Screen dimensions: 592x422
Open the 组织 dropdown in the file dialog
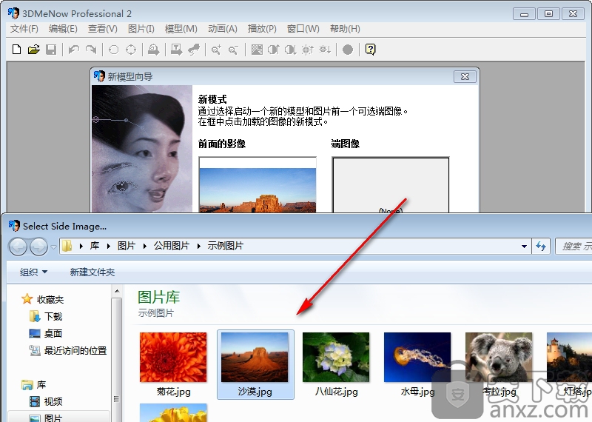pos(33,272)
